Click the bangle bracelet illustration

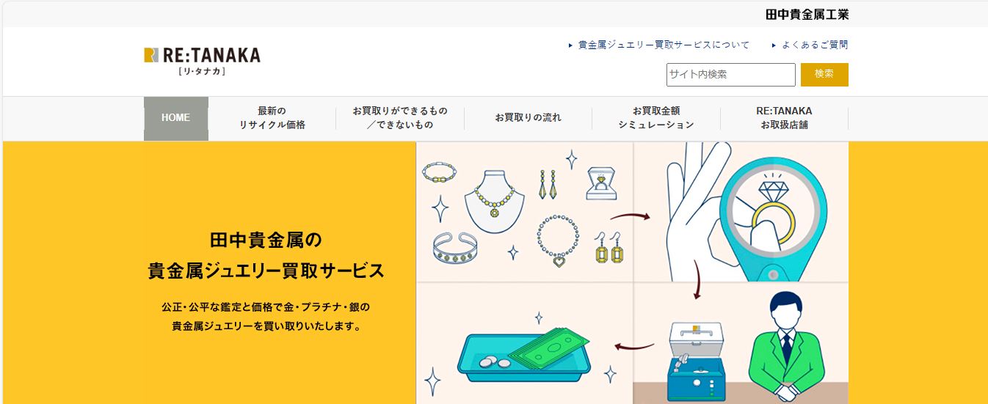455,249
